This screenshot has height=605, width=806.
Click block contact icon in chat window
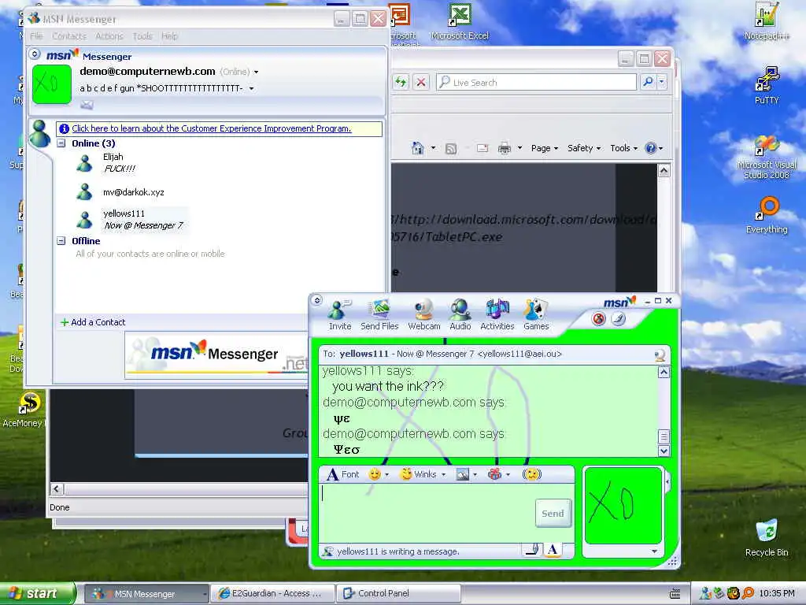(x=598, y=319)
